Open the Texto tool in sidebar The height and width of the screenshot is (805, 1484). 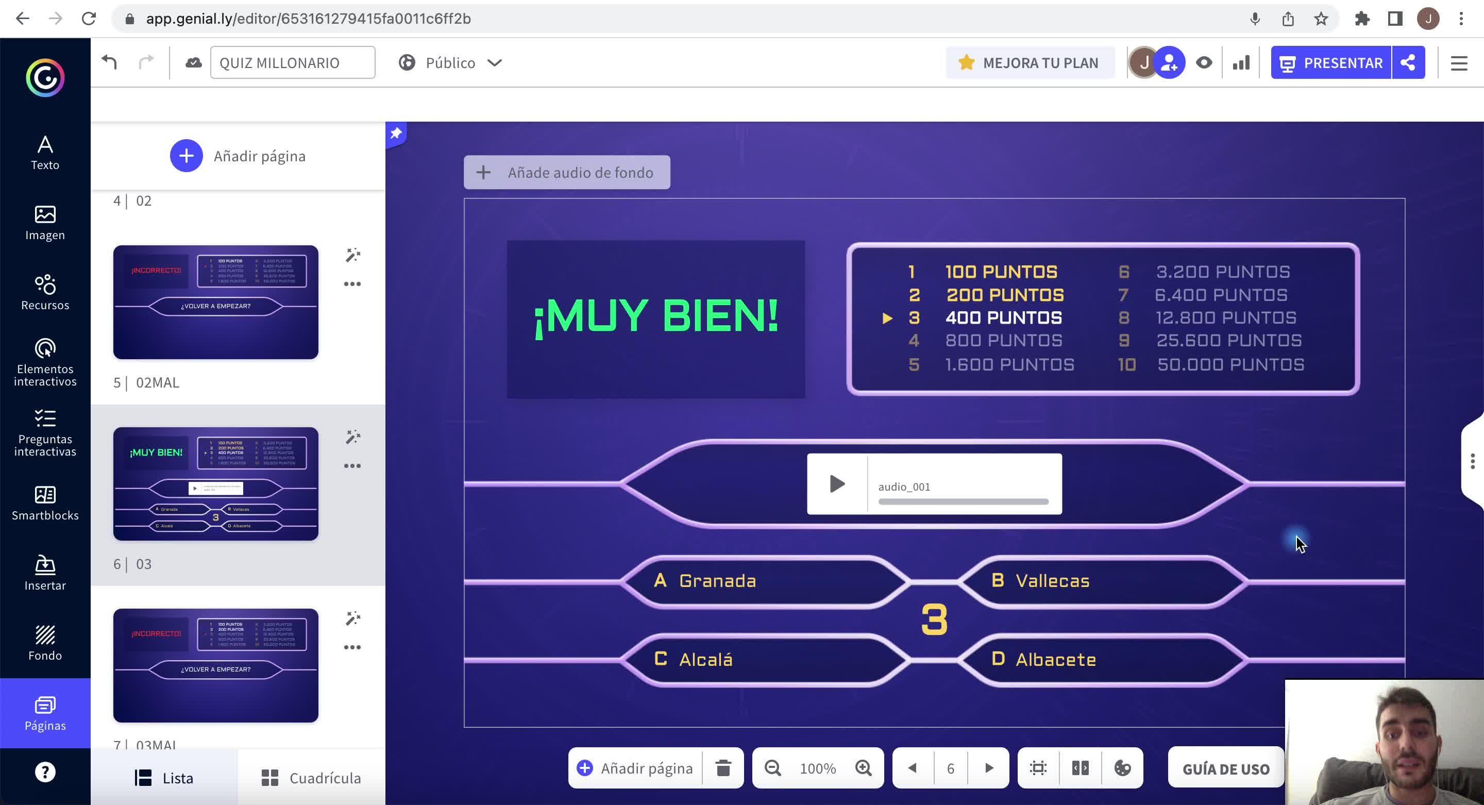45,152
